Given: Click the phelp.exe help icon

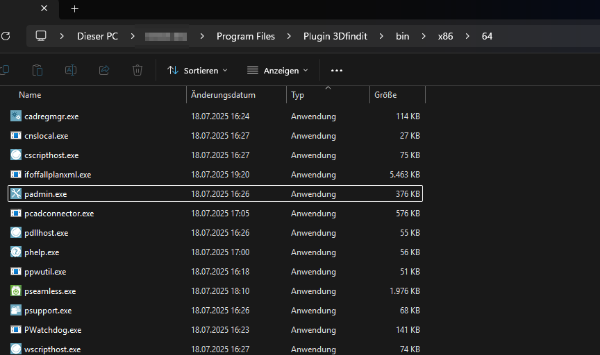Looking at the screenshot, I should (x=16, y=252).
